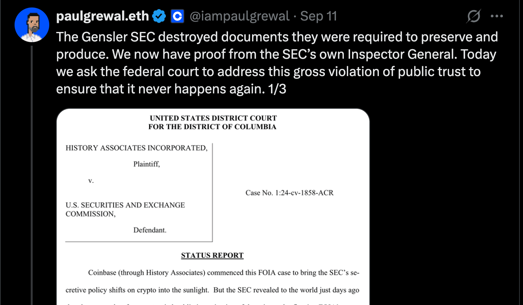Click the STATUS REPORT heading in document
The height and width of the screenshot is (305, 523).
click(x=212, y=255)
